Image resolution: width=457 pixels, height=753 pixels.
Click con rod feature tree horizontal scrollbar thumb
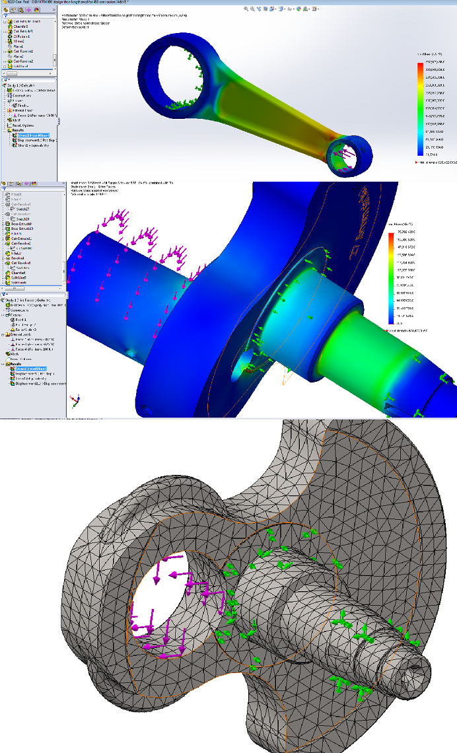pyautogui.click(x=12, y=73)
